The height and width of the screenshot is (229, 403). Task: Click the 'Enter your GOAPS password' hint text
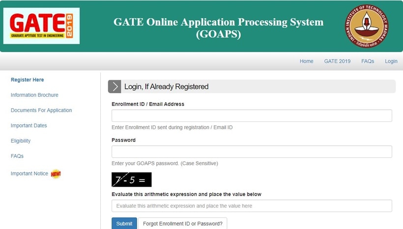tap(165, 163)
